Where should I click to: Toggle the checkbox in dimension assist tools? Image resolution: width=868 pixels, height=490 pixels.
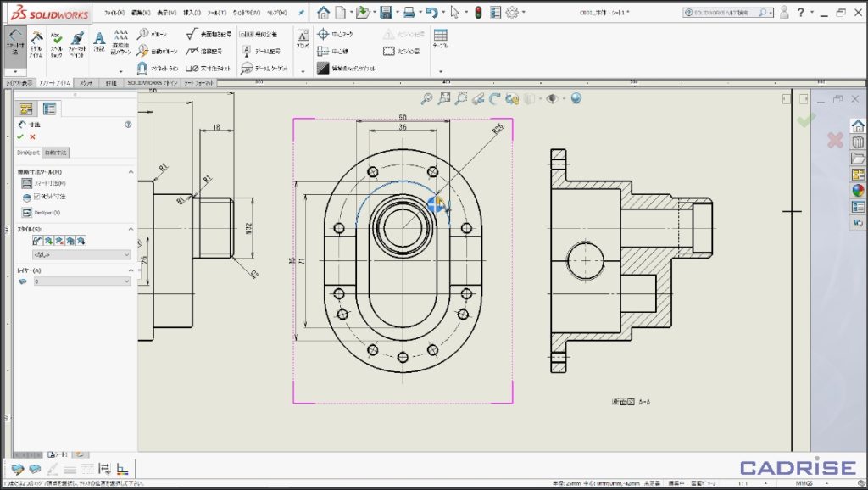point(36,197)
